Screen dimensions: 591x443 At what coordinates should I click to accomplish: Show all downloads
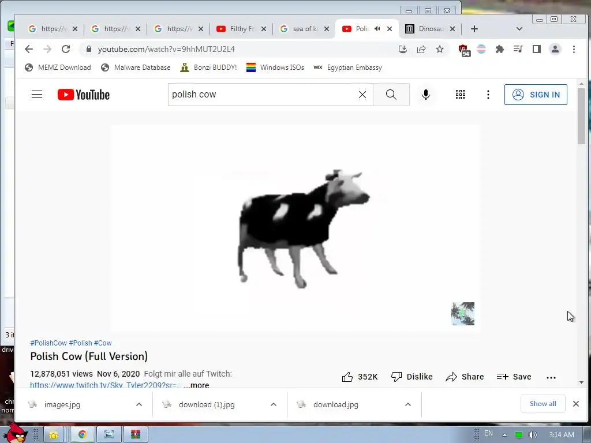pyautogui.click(x=543, y=404)
